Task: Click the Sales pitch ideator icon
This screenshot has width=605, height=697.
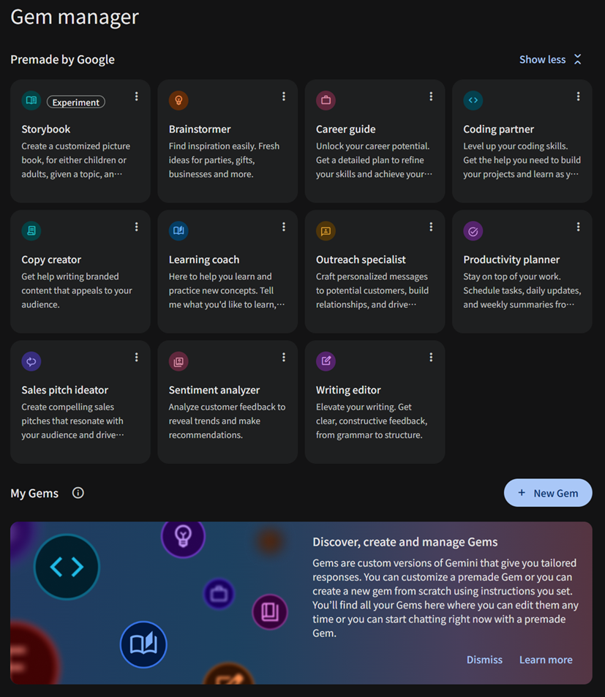Action: (x=31, y=361)
